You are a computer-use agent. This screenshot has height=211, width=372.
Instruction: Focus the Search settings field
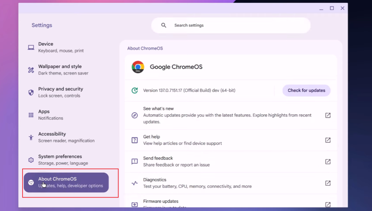pos(231,25)
